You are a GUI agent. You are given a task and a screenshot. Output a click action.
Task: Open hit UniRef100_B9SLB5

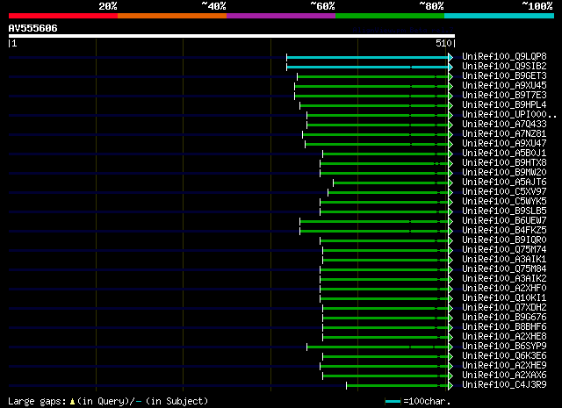pyautogui.click(x=504, y=211)
